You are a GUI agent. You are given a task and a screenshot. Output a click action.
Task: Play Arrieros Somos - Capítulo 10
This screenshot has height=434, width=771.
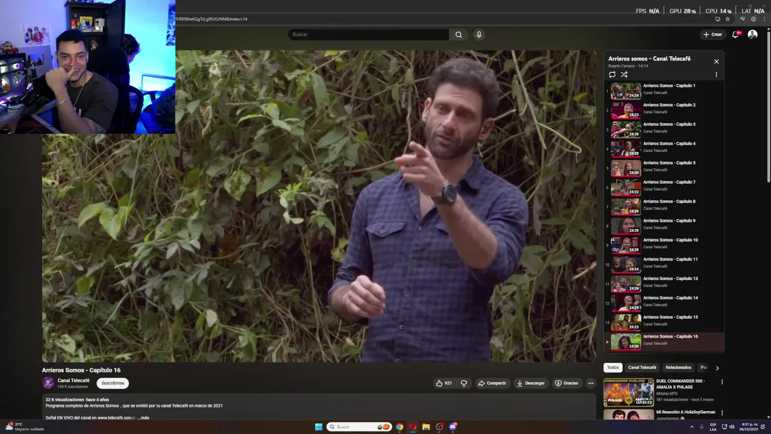[665, 245]
